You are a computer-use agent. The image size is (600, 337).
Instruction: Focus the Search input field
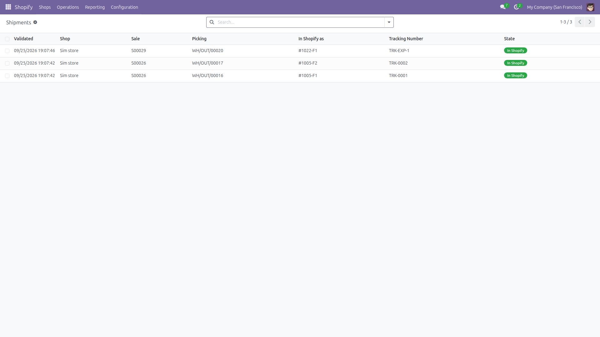tap(300, 22)
